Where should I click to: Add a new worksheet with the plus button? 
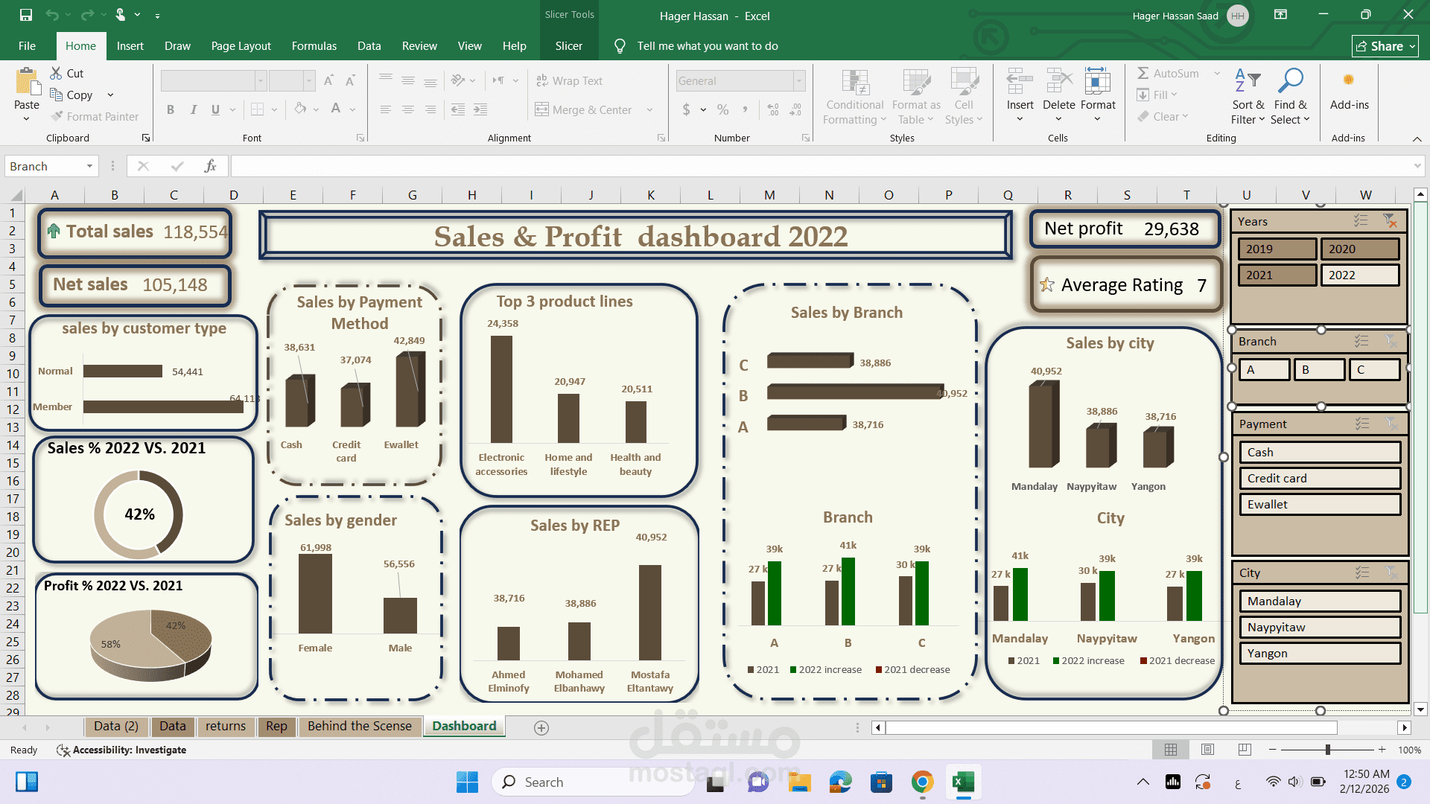point(541,727)
